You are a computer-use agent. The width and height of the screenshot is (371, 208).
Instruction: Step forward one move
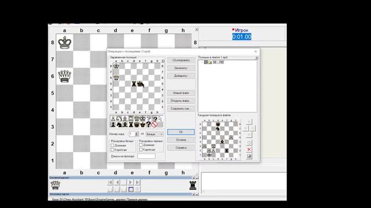coord(130,183)
